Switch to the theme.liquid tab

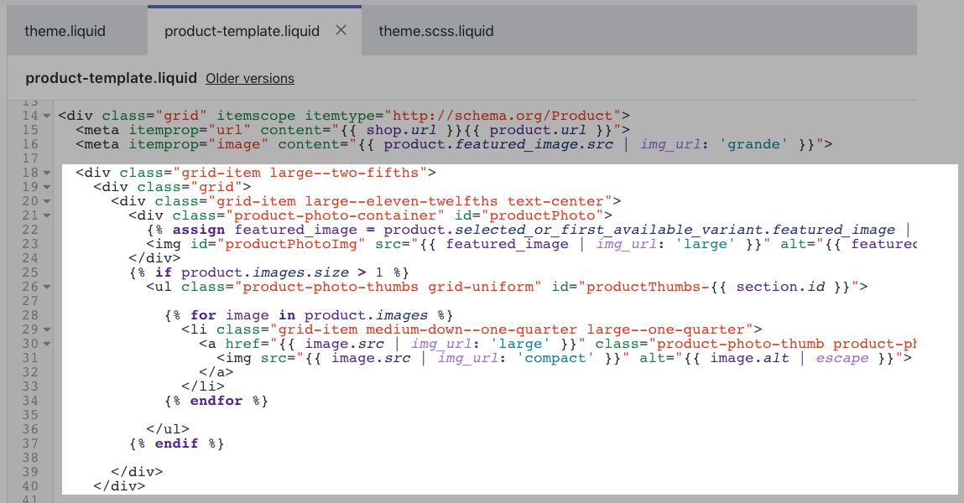(x=65, y=31)
